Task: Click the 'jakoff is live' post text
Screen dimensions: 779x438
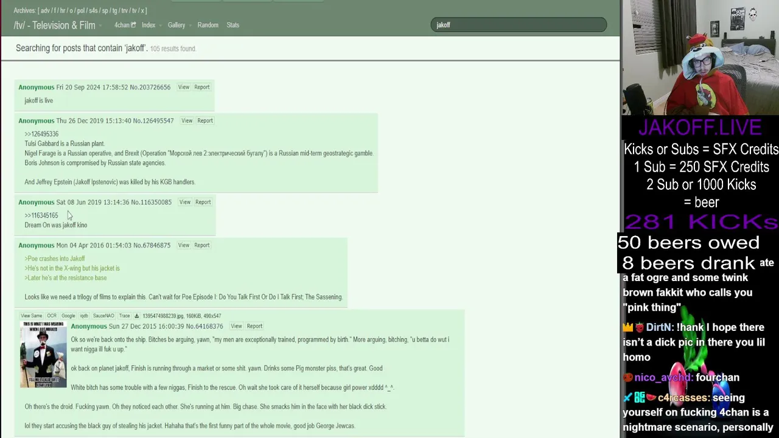Action: click(x=38, y=100)
